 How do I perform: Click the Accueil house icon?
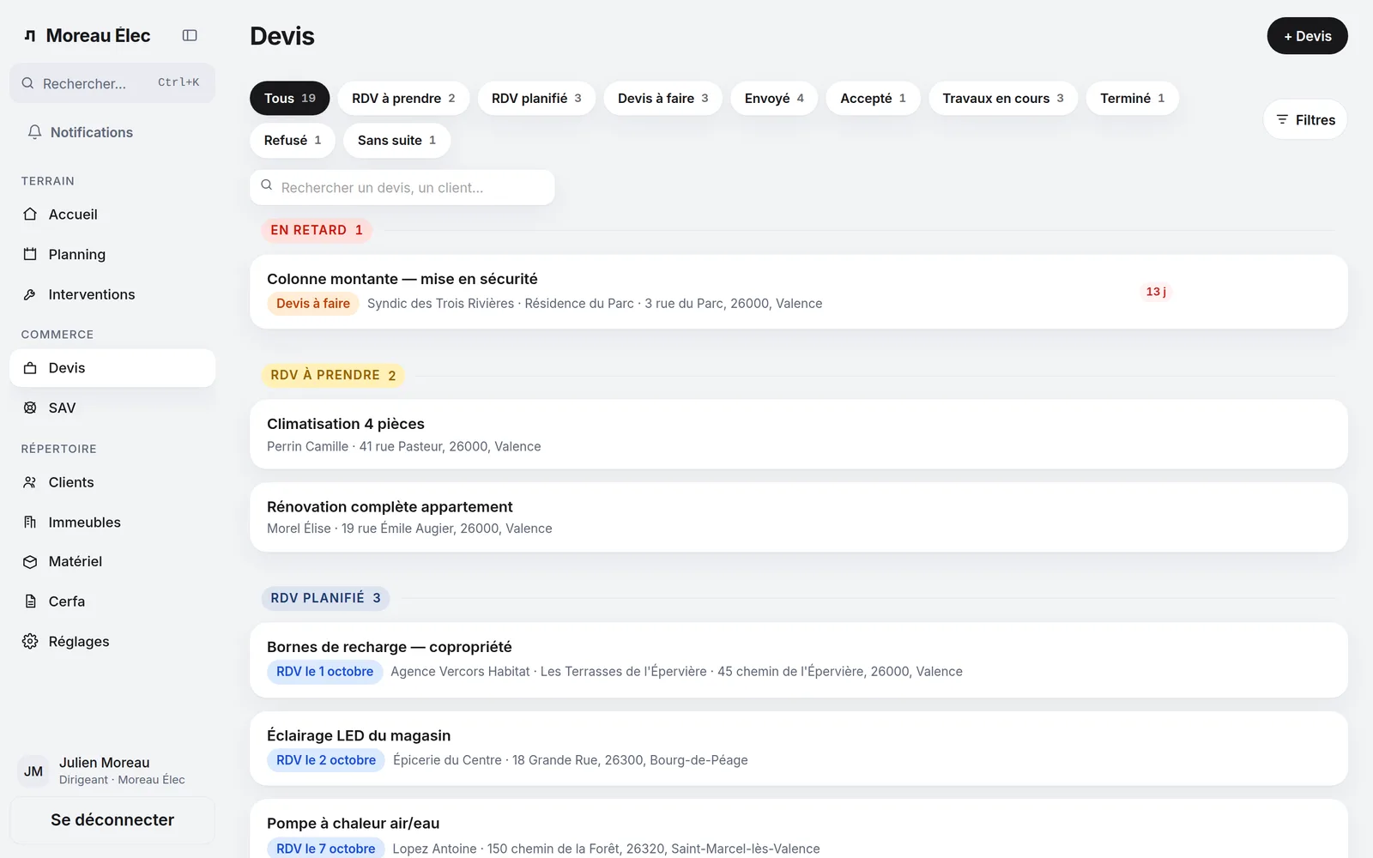point(30,214)
